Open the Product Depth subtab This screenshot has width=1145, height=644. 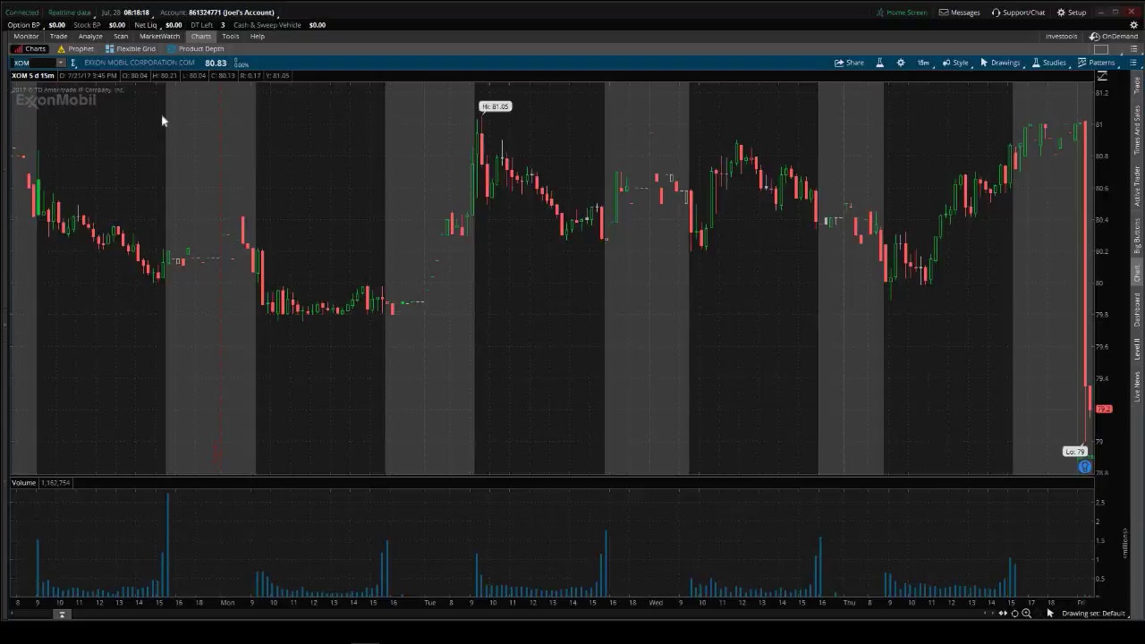pos(196,49)
